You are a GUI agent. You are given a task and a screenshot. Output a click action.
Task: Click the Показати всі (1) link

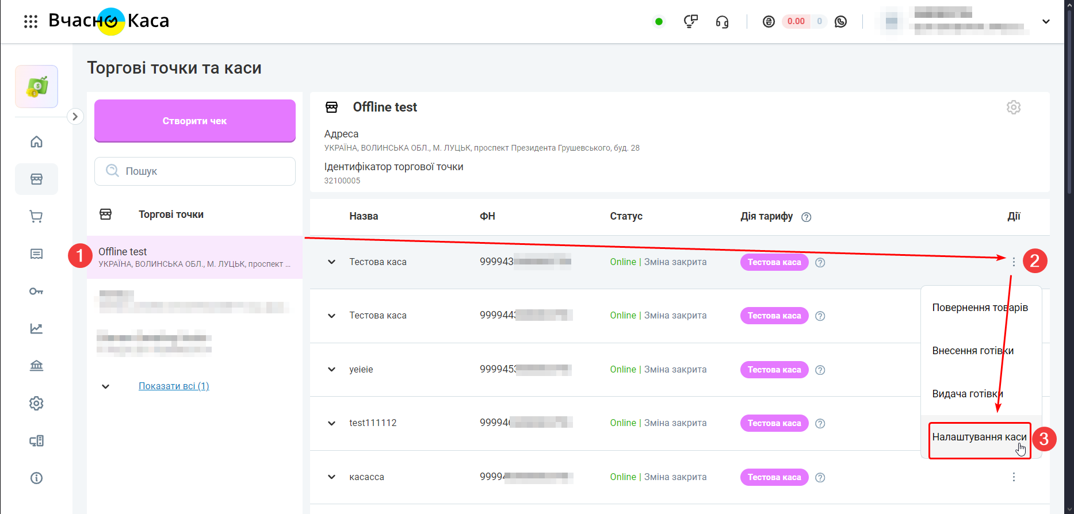[x=174, y=386]
